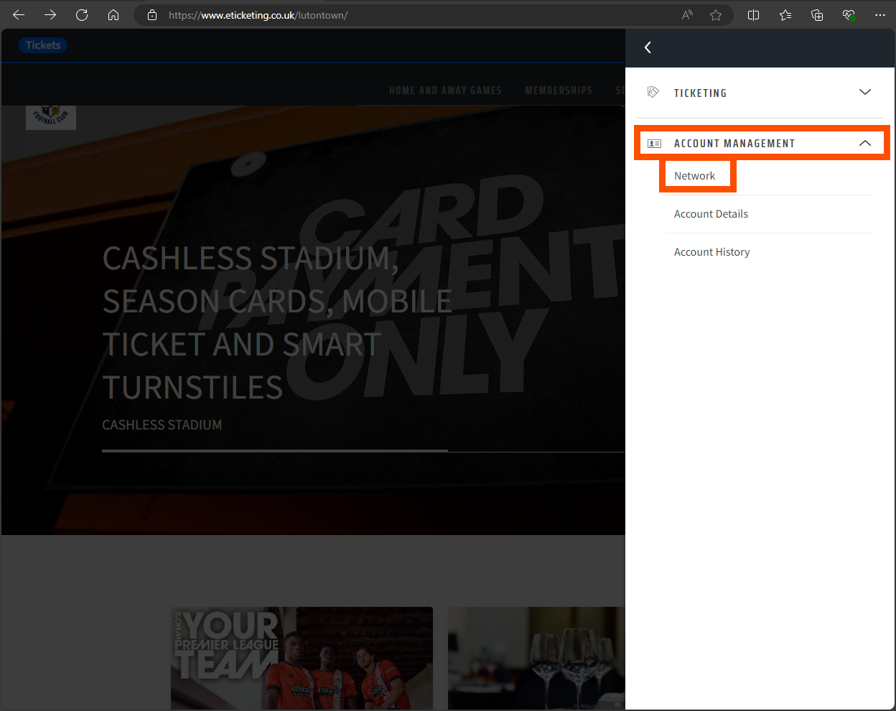Click the browser Back arrow
Screen dimensions: 896x711
pyautogui.click(x=19, y=15)
